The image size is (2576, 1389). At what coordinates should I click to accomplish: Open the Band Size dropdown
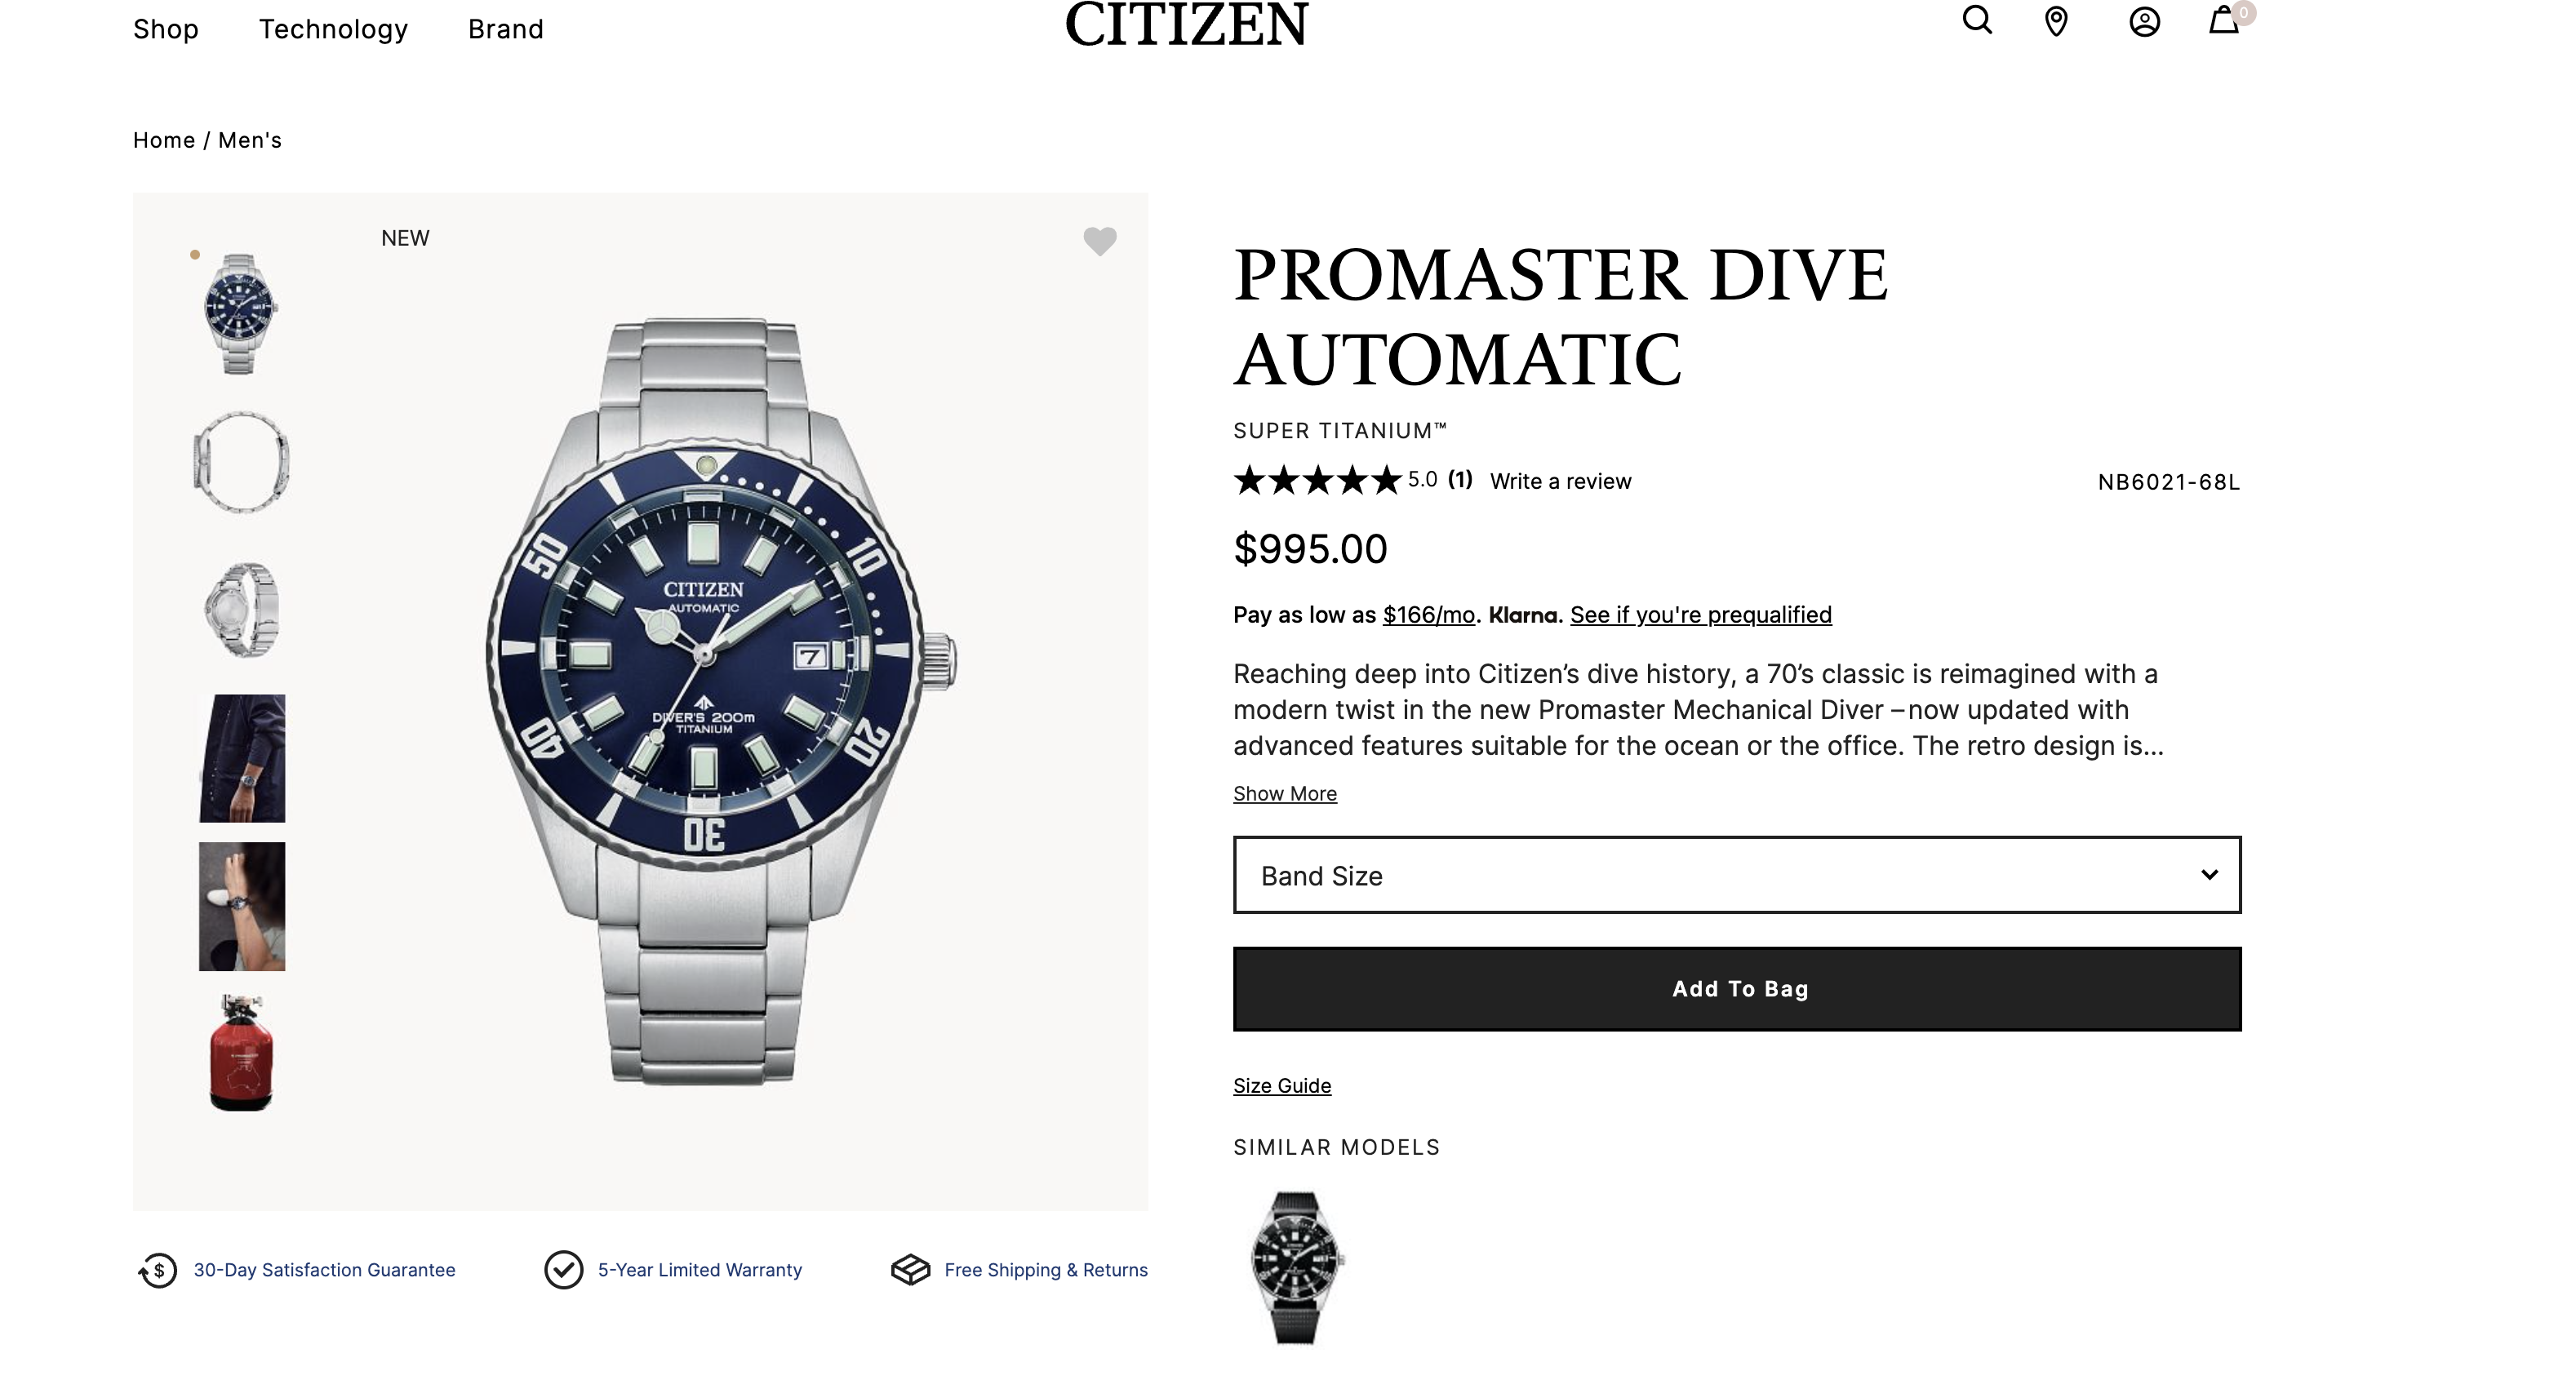click(x=1736, y=875)
